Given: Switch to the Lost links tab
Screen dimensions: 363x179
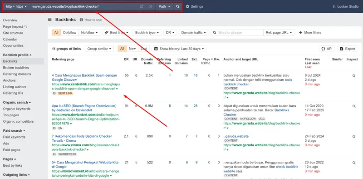Looking at the screenshot, I should coord(144,49).
